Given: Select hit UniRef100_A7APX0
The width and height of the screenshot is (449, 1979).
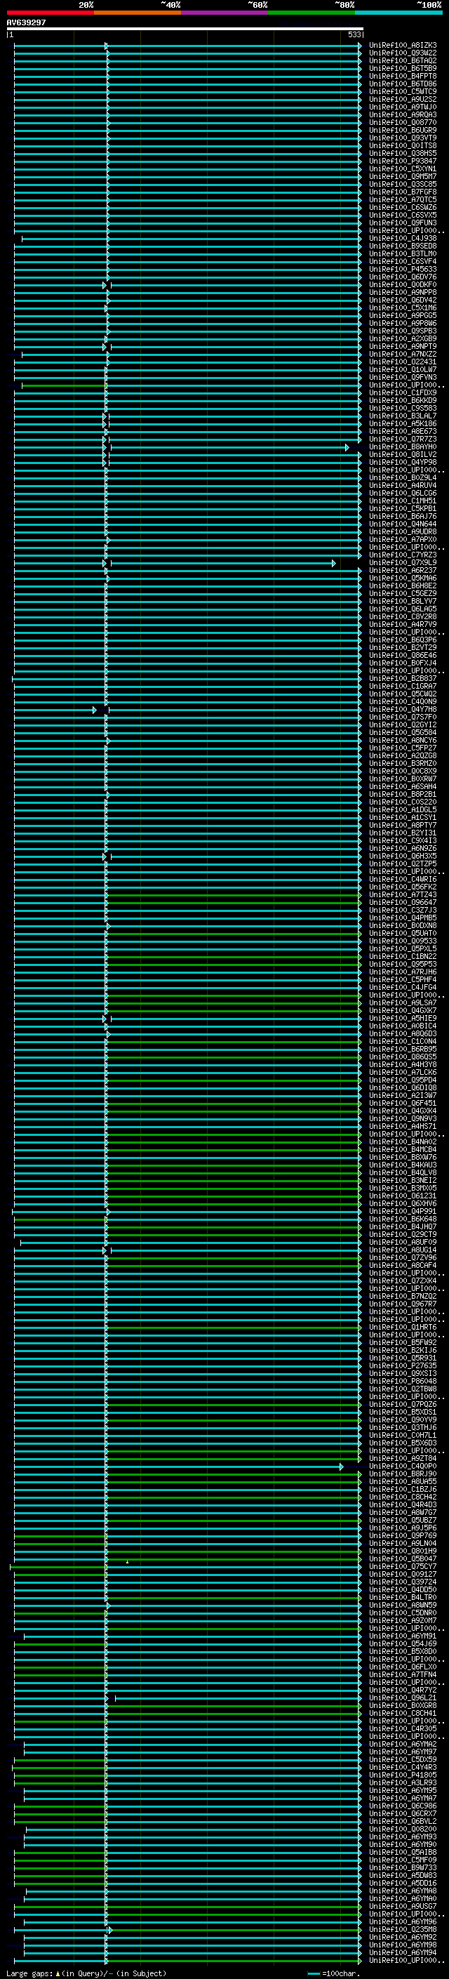Looking at the screenshot, I should [403, 539].
